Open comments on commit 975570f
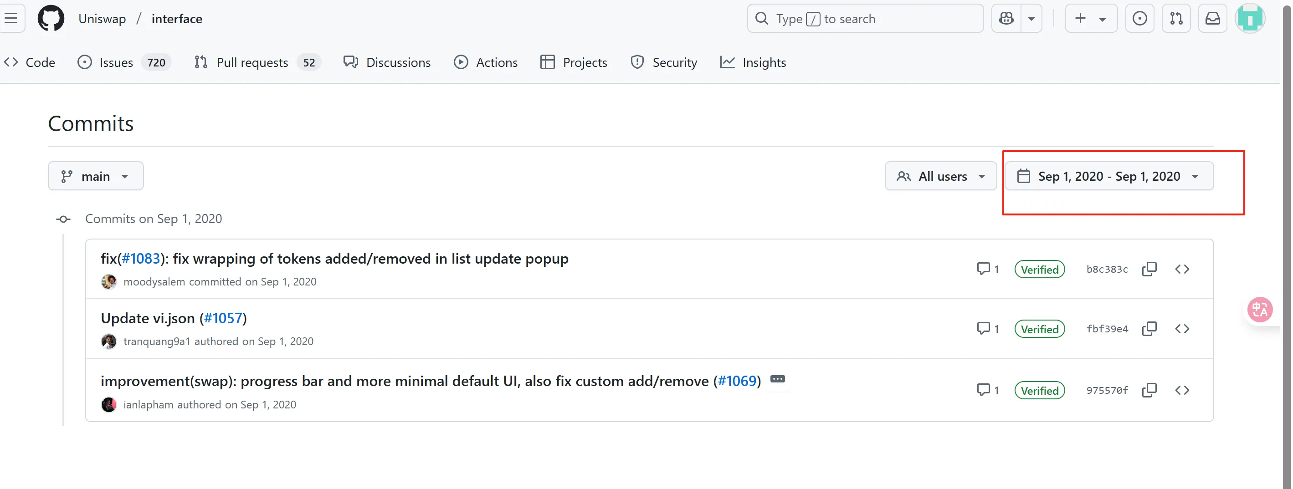 pyautogui.click(x=987, y=390)
